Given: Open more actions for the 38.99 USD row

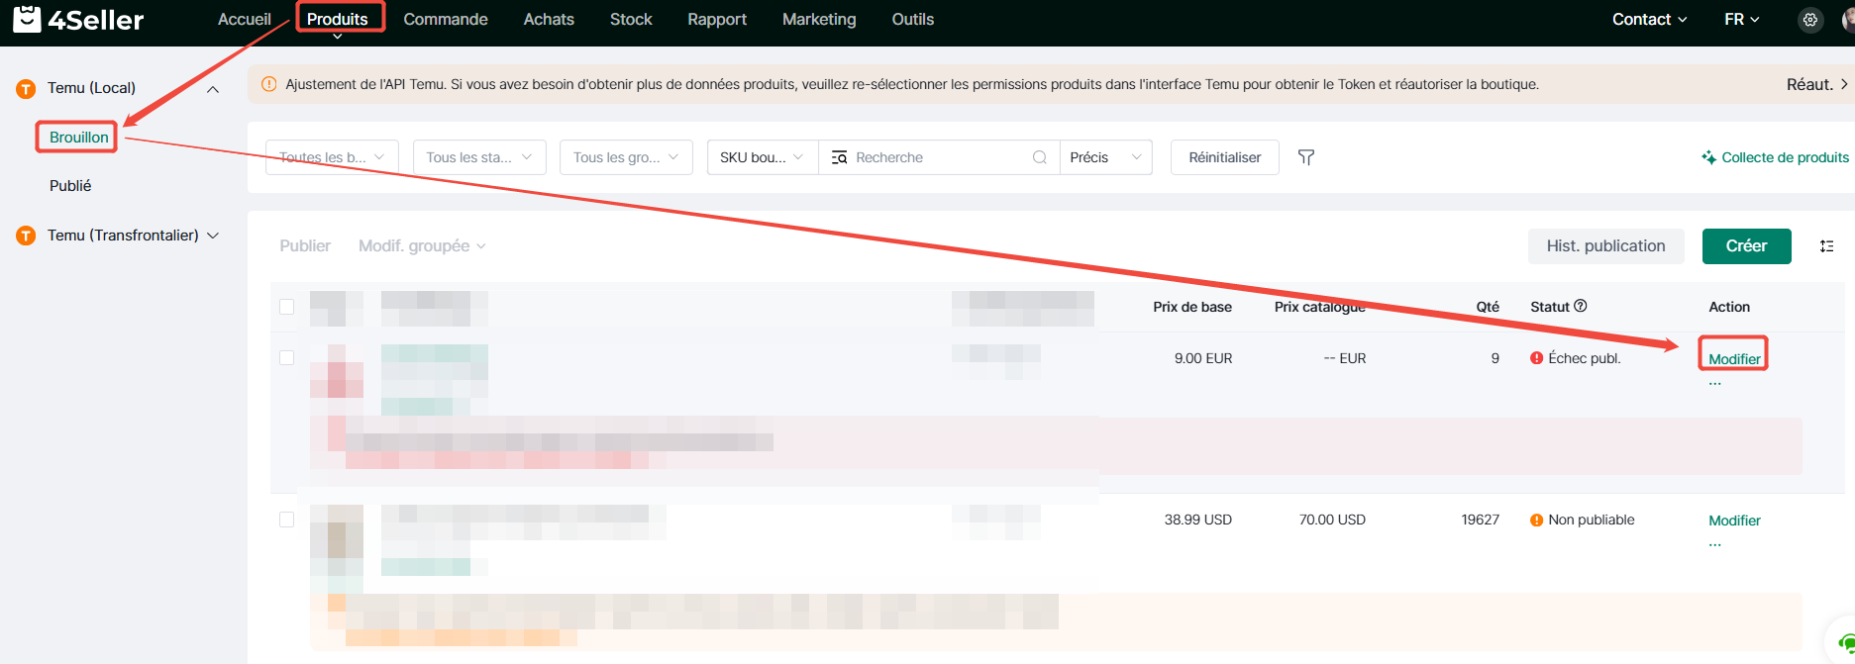Looking at the screenshot, I should coord(1715,544).
